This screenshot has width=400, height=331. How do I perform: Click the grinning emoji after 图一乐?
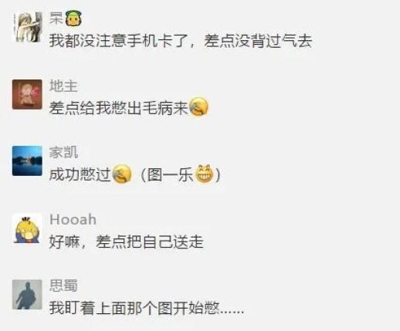coord(205,174)
